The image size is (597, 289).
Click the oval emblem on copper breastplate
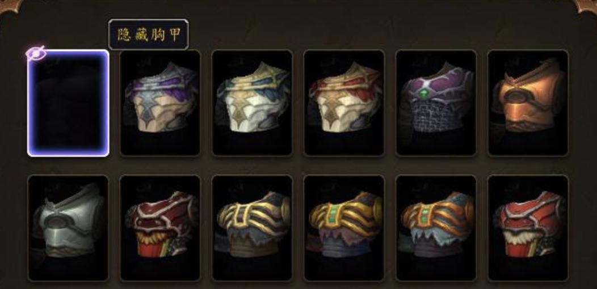point(517,97)
